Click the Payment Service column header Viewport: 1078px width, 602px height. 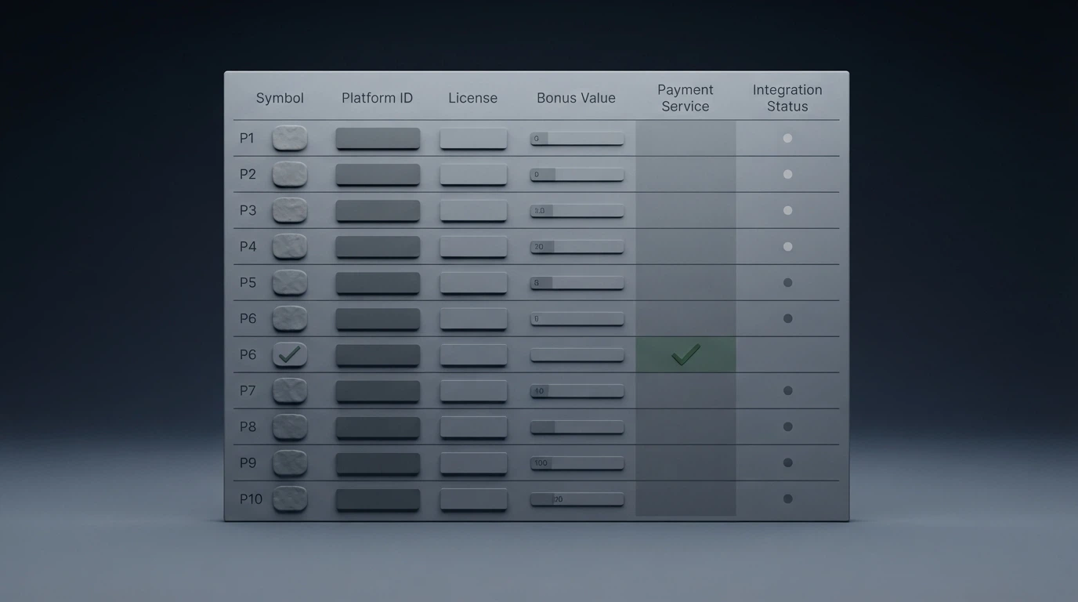coord(686,98)
